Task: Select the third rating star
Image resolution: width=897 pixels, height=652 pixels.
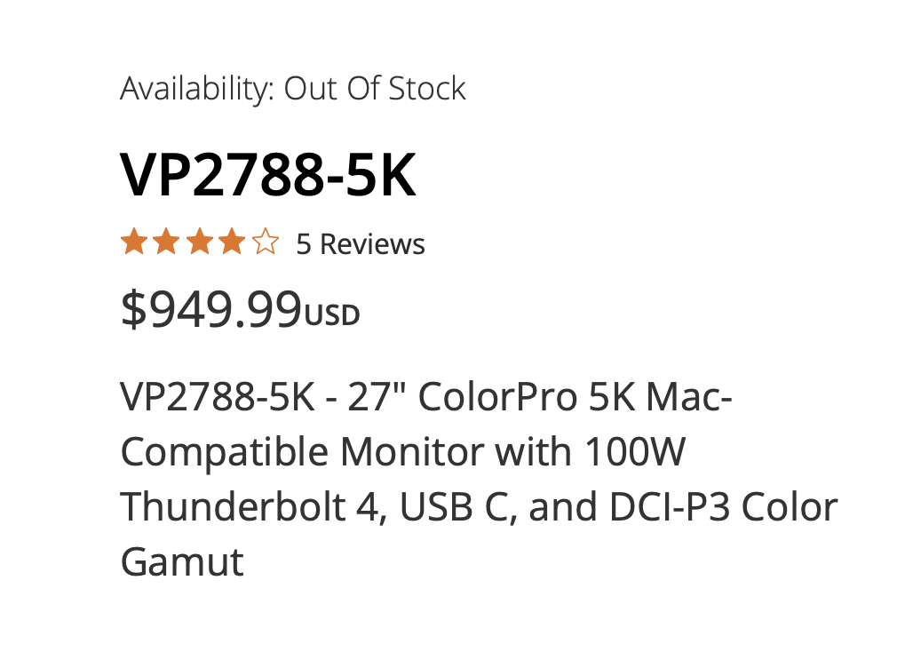Action: [x=200, y=242]
